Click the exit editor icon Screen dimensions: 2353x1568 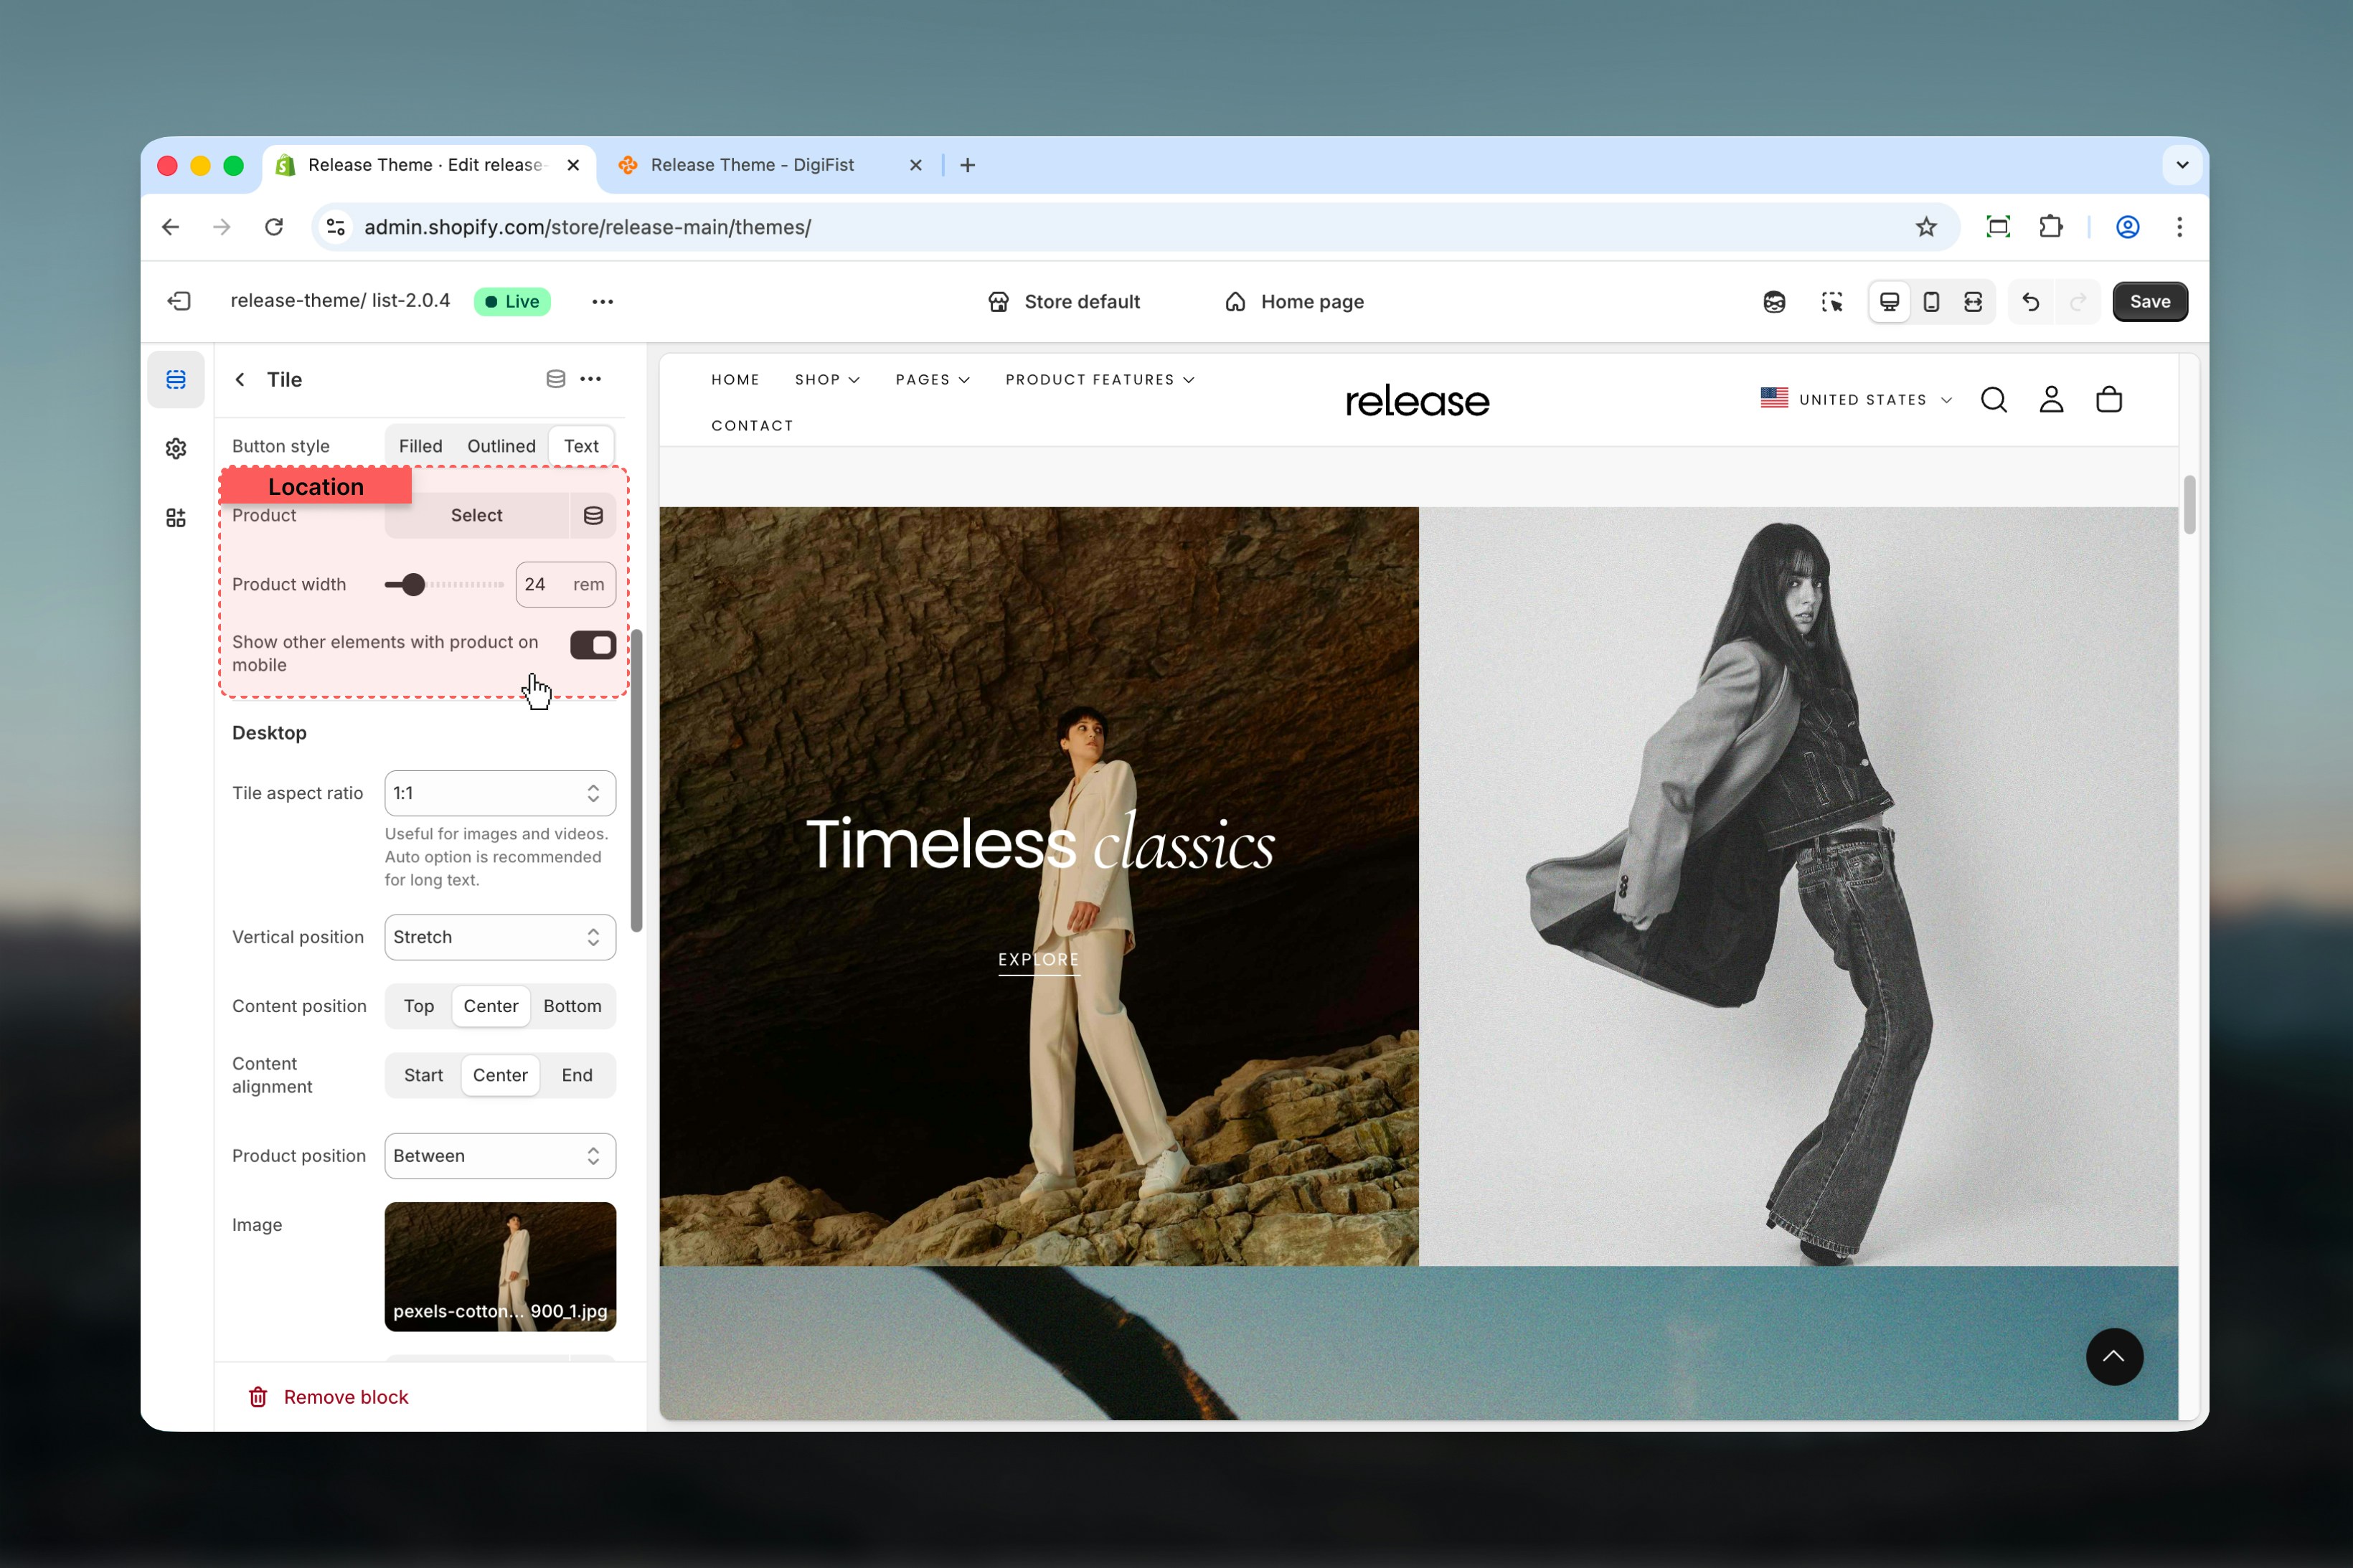tap(179, 301)
